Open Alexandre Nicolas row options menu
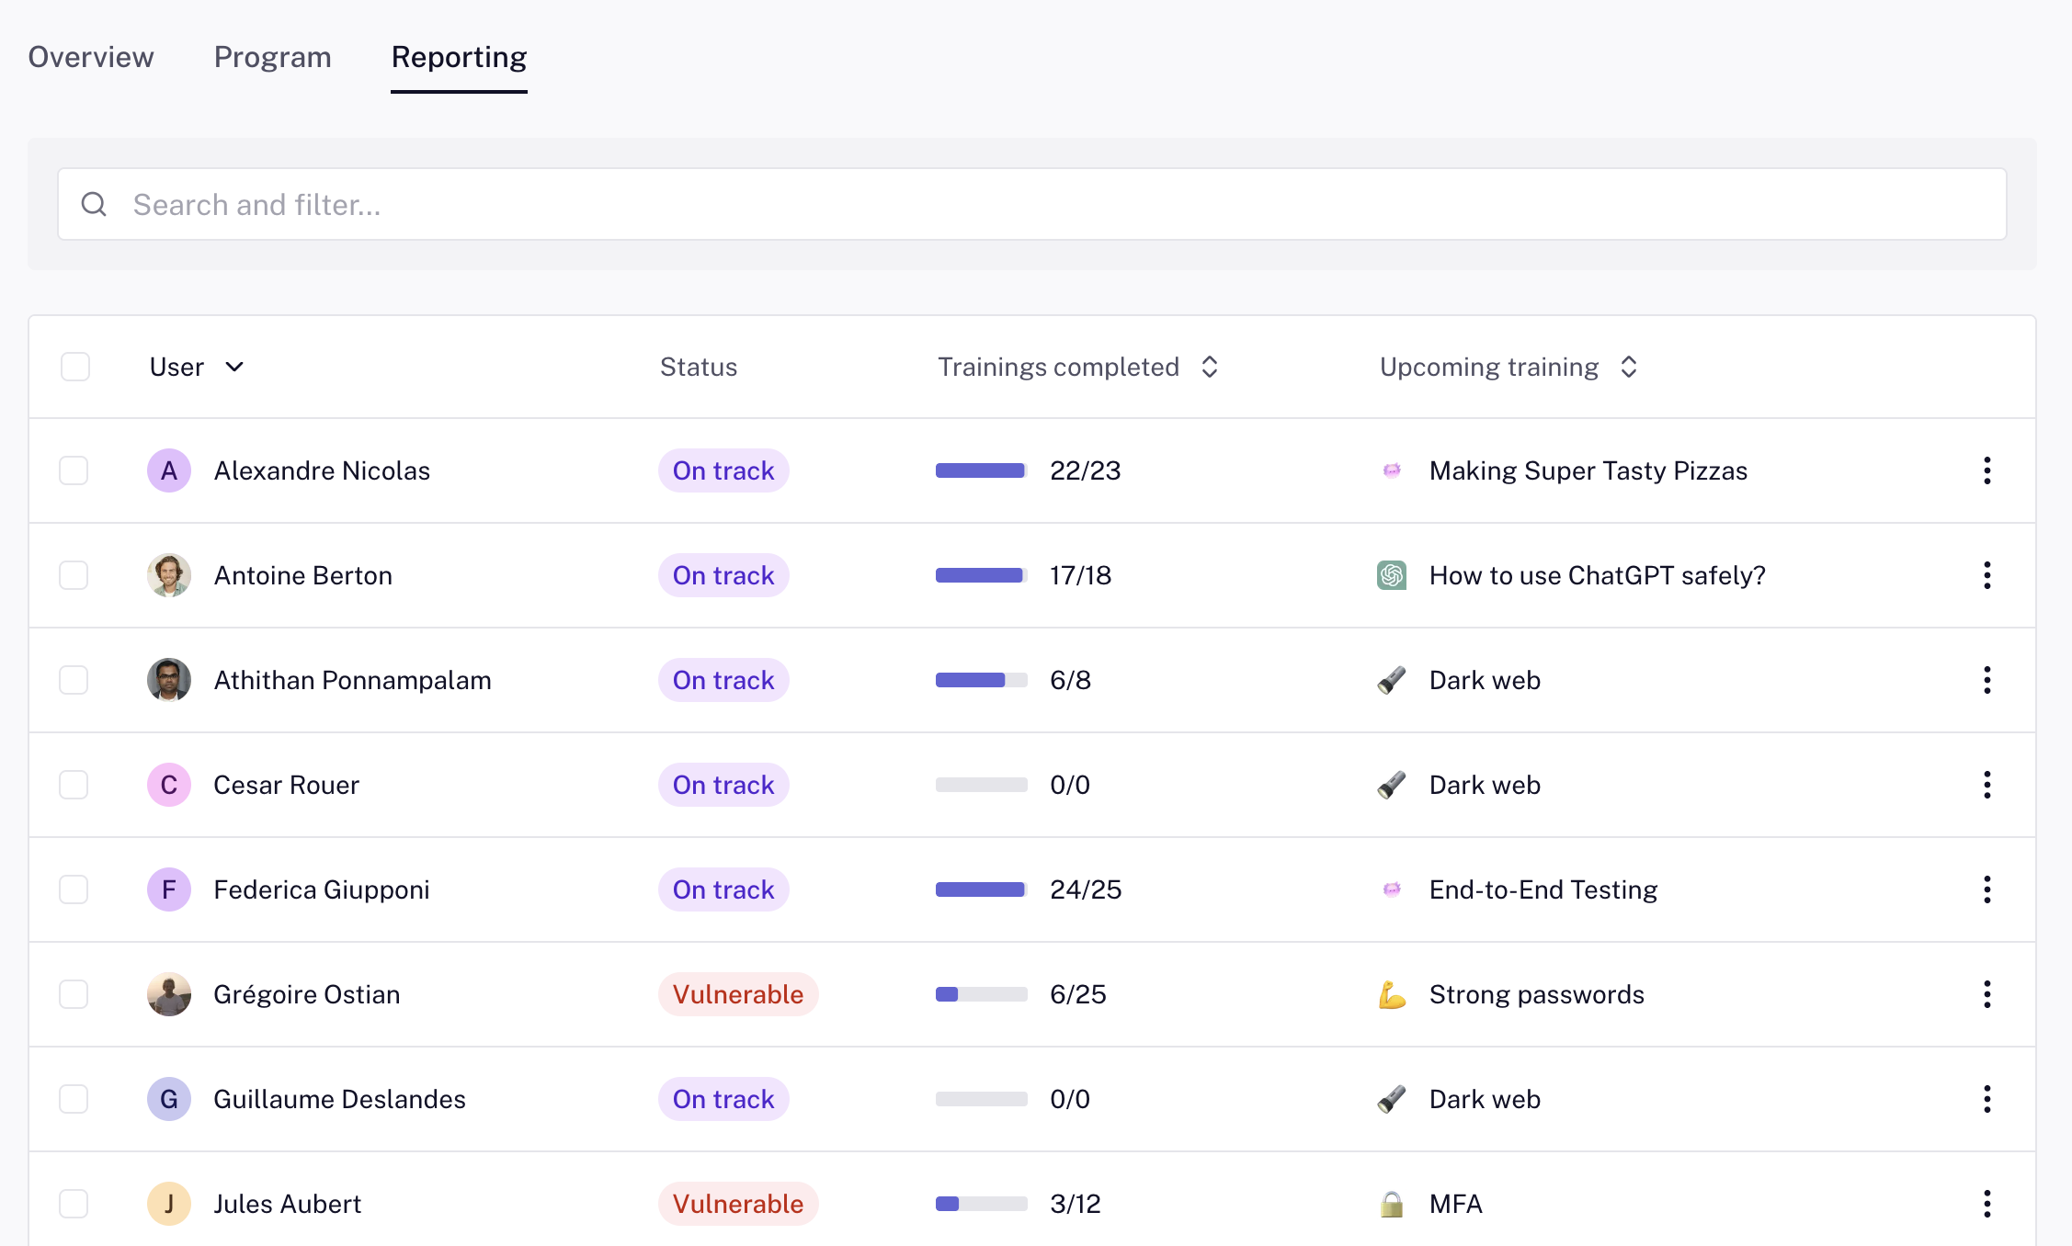Viewport: 2072px width, 1246px height. (x=1987, y=470)
